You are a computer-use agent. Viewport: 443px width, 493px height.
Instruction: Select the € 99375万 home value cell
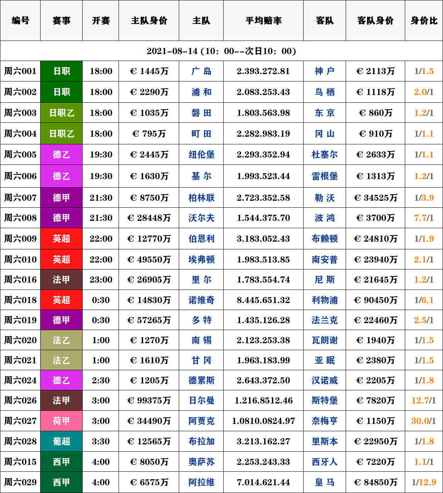pyautogui.click(x=149, y=400)
